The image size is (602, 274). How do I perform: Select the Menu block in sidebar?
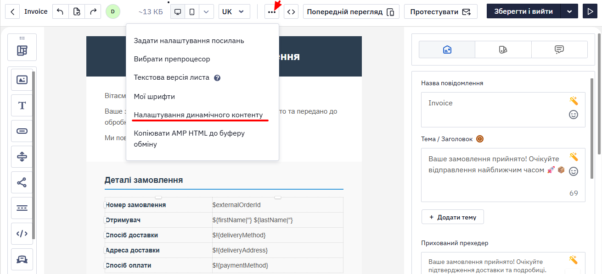pyautogui.click(x=22, y=208)
